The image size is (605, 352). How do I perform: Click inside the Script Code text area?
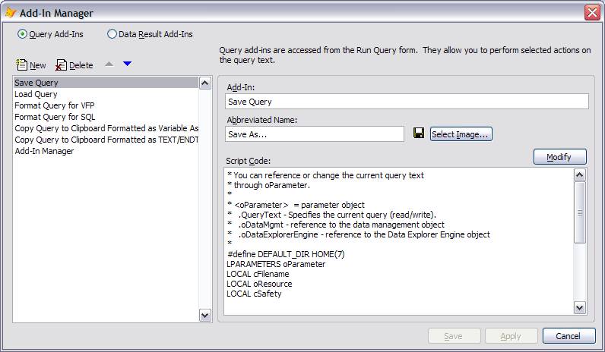398,241
